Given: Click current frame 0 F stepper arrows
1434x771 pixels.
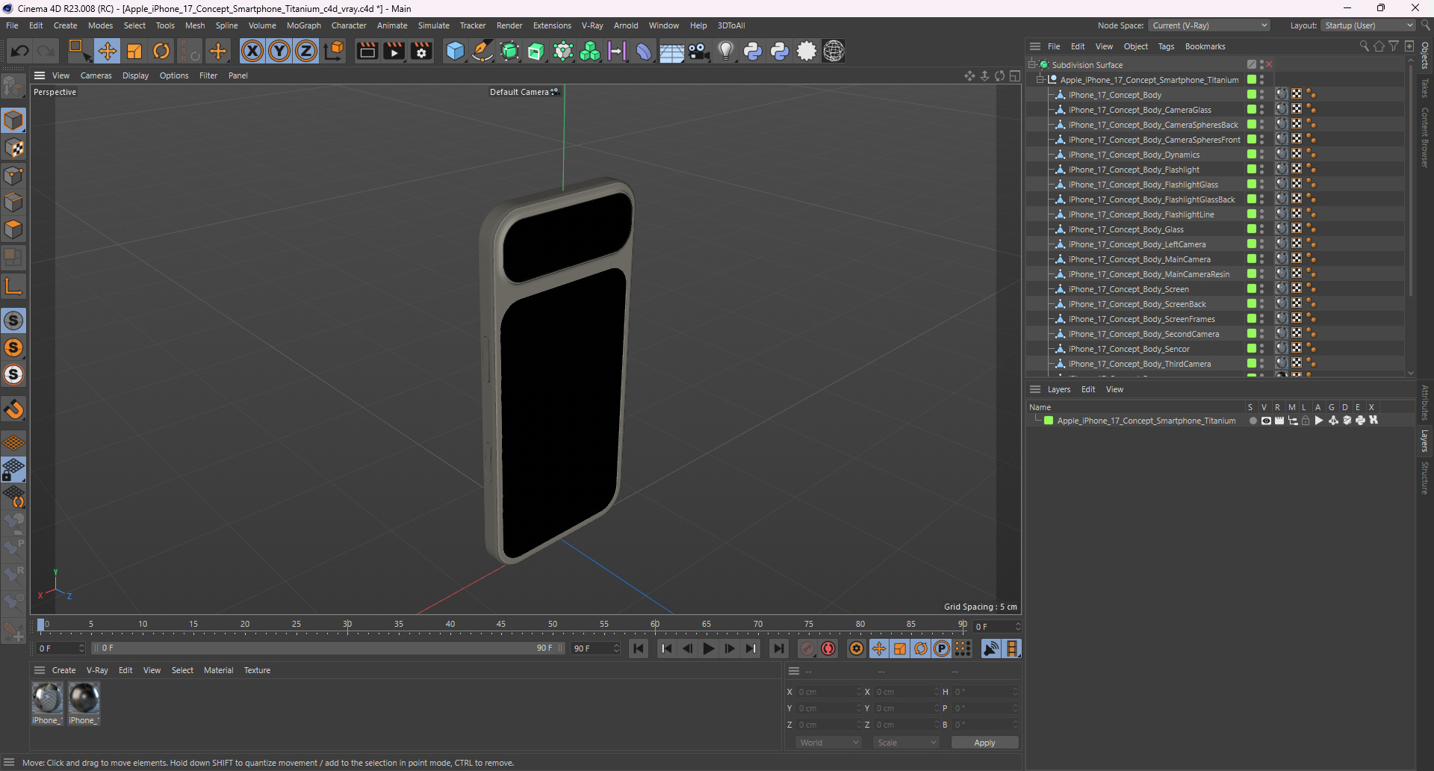Looking at the screenshot, I should tap(1017, 627).
